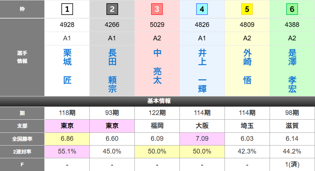
Task: Select the 2連対率 row header
Action: [22, 151]
